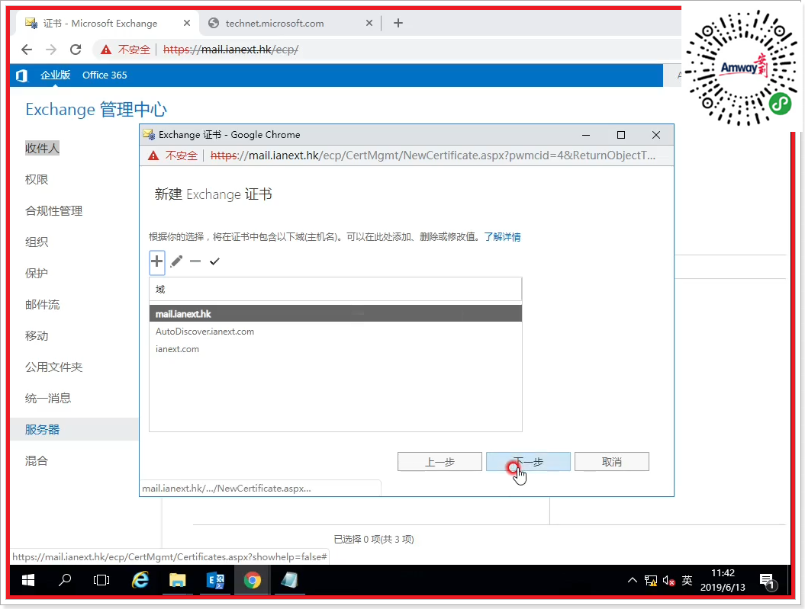Screen dimensions: 805x609
Task: Switch to Office 365 in the blue header
Action: (105, 75)
